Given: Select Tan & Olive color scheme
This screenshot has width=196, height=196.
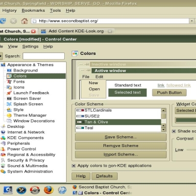Looking at the screenshot, I should (118, 122).
